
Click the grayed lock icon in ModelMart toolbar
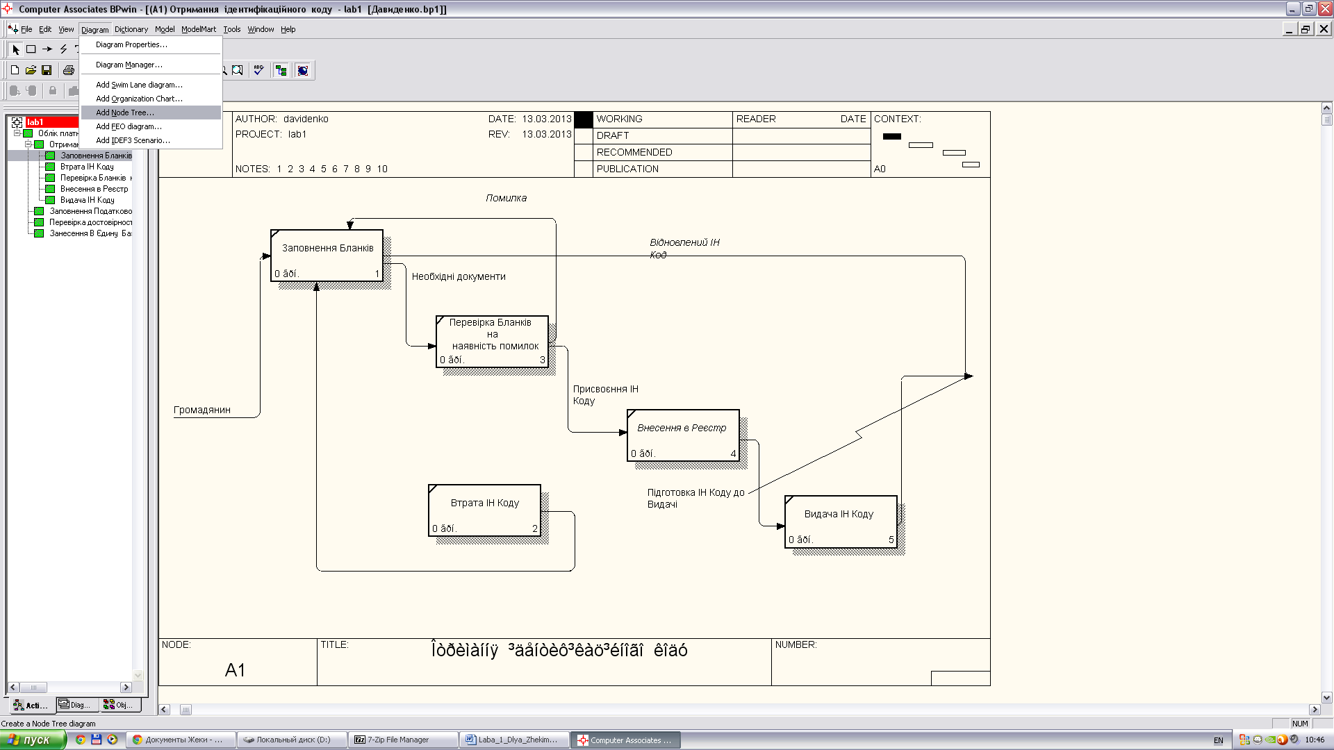(x=53, y=91)
